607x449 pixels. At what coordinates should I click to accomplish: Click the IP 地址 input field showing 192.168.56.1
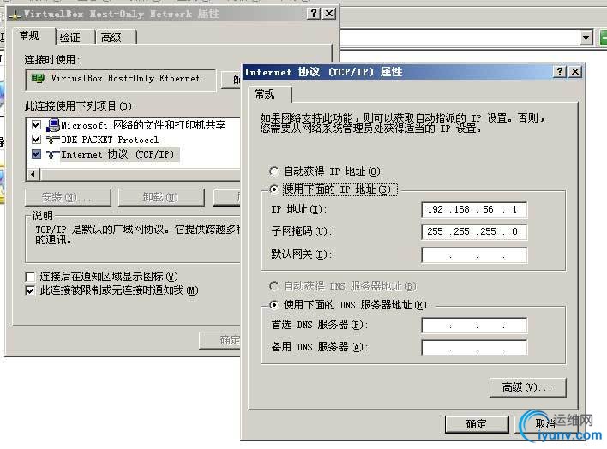474,209
